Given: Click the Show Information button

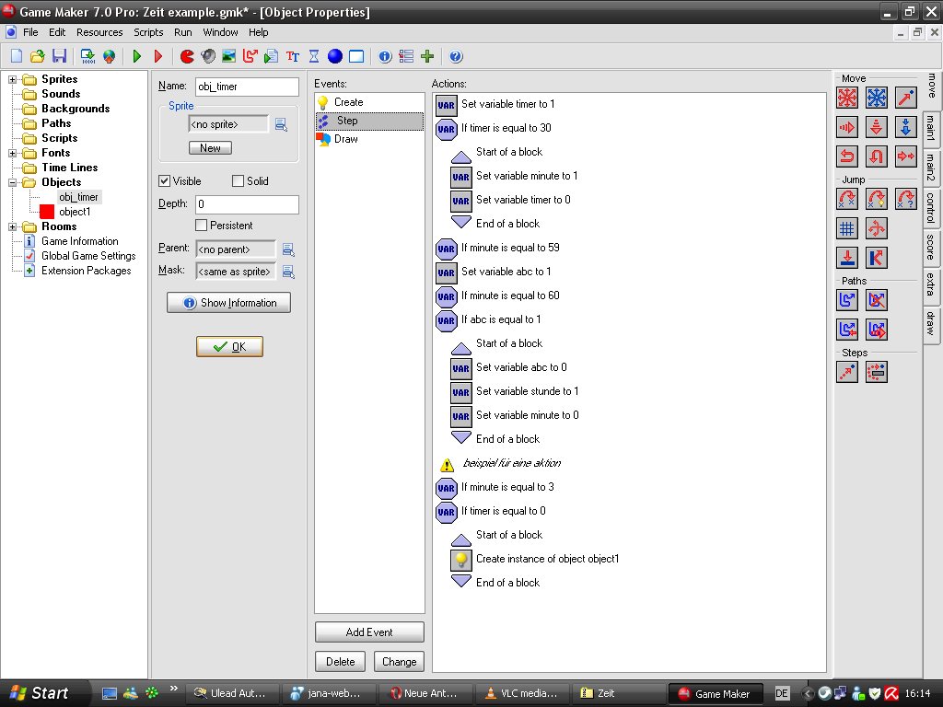Looking at the screenshot, I should pyautogui.click(x=228, y=302).
